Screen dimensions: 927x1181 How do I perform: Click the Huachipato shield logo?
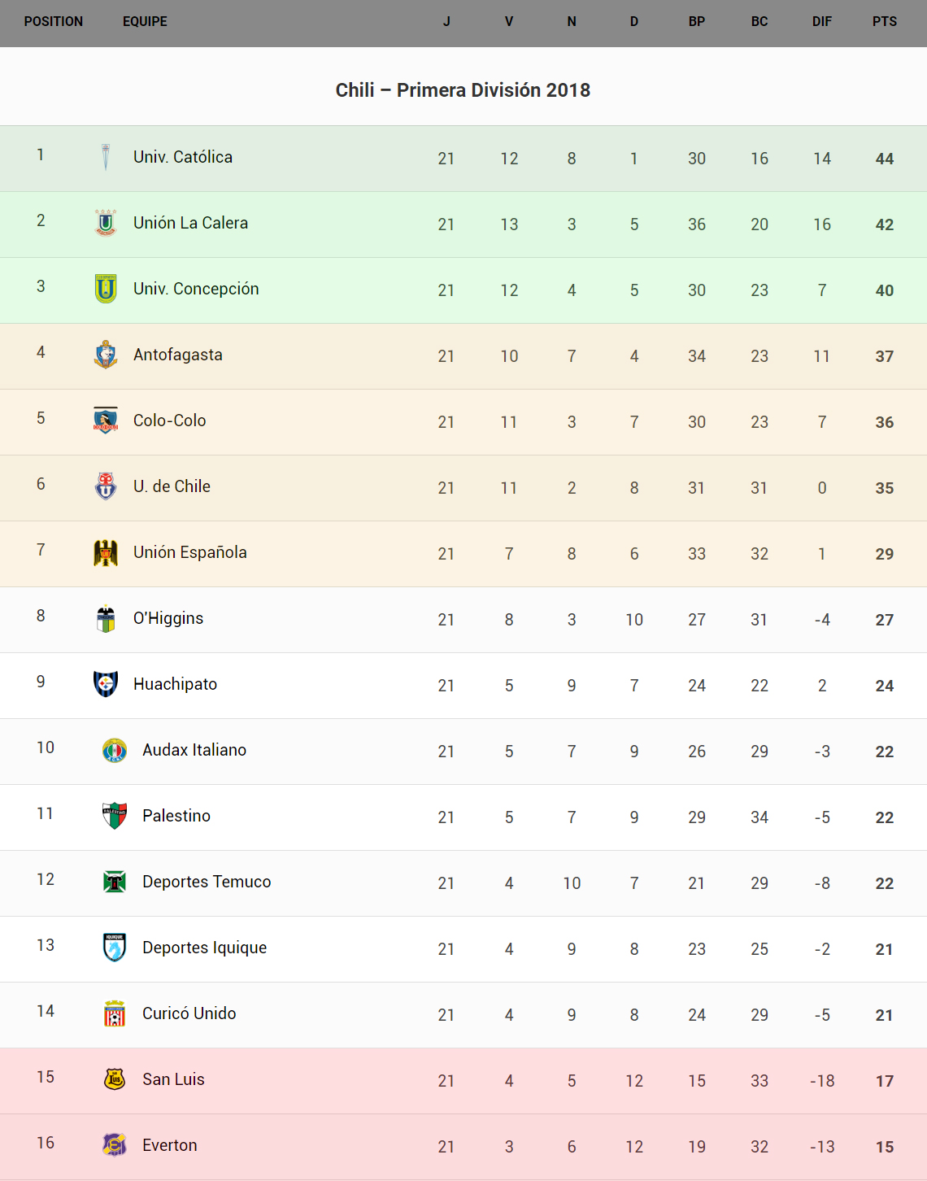[x=106, y=684]
